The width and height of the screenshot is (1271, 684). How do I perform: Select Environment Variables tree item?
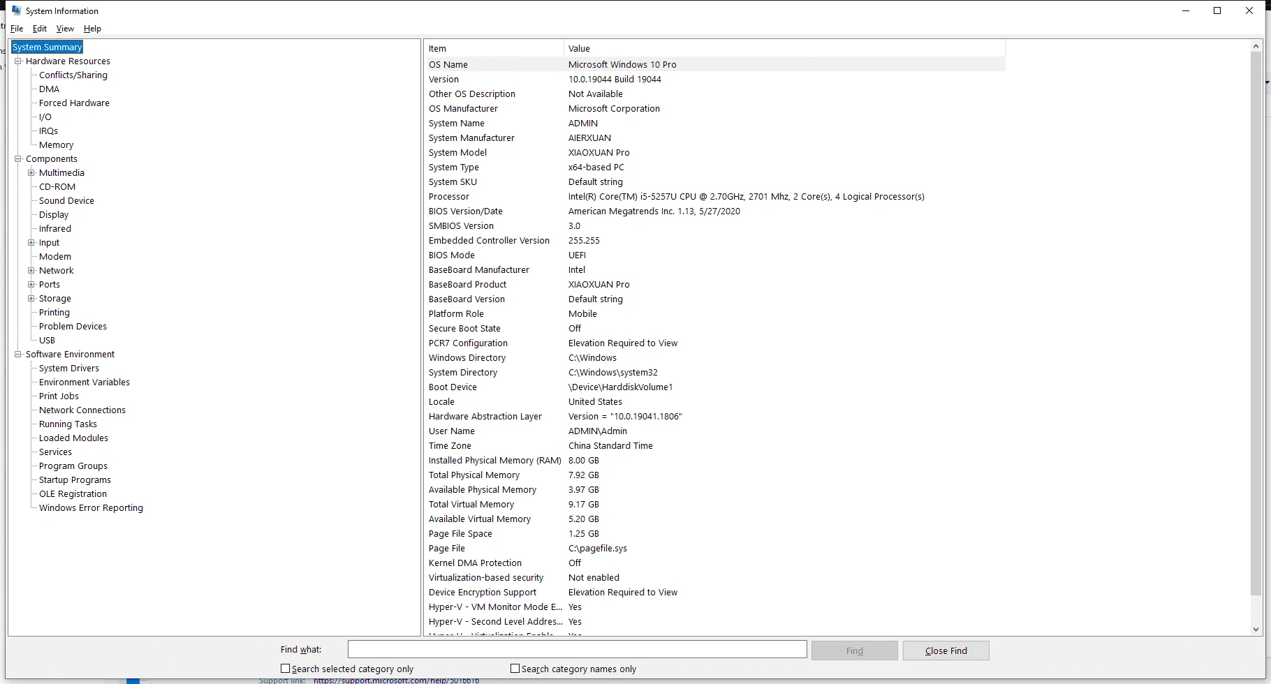click(x=85, y=382)
